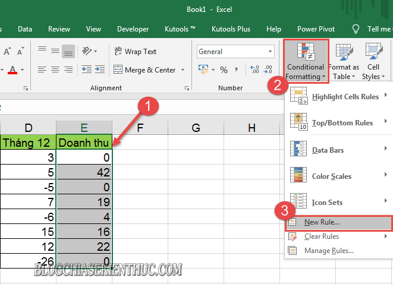This screenshot has width=393, height=284.
Task: Switch to the Review ribbon tab
Action: click(59, 29)
